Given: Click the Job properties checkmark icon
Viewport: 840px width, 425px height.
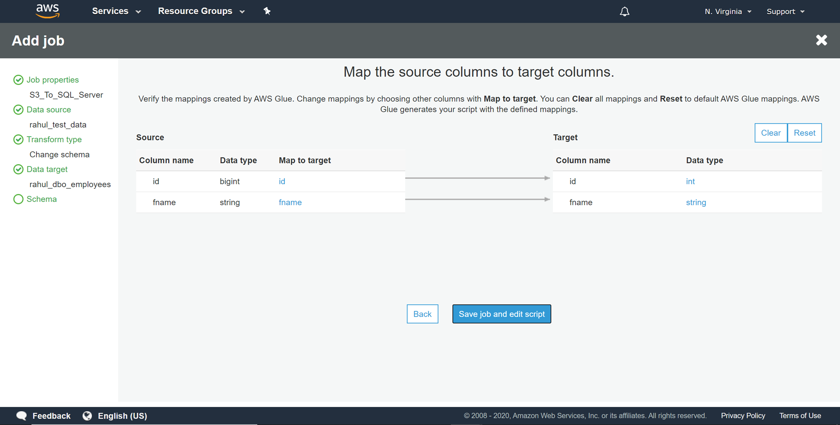Looking at the screenshot, I should coord(18,80).
